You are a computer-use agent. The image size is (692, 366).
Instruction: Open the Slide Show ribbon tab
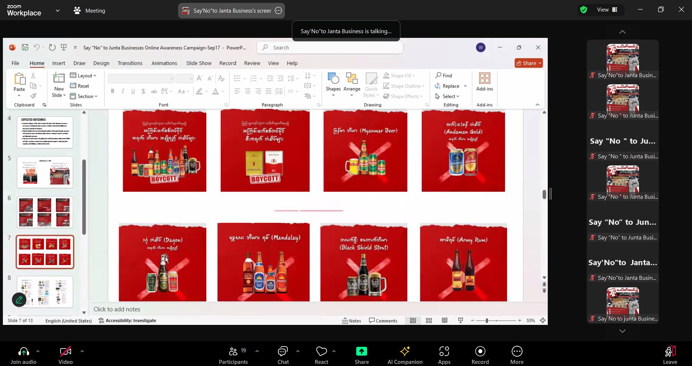199,63
